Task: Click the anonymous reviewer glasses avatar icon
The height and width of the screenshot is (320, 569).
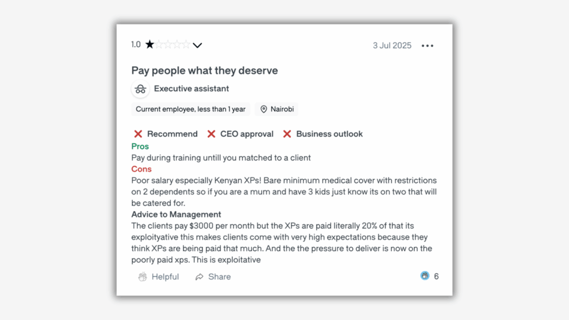Action: tap(141, 88)
